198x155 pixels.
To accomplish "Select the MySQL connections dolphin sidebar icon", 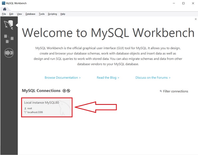I will pyautogui.click(x=9, y=25).
